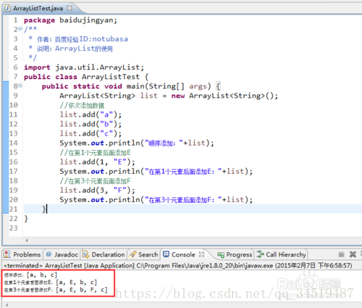
Task: Click console output line '[a, E, b, F, c]'
Action: click(x=56, y=290)
